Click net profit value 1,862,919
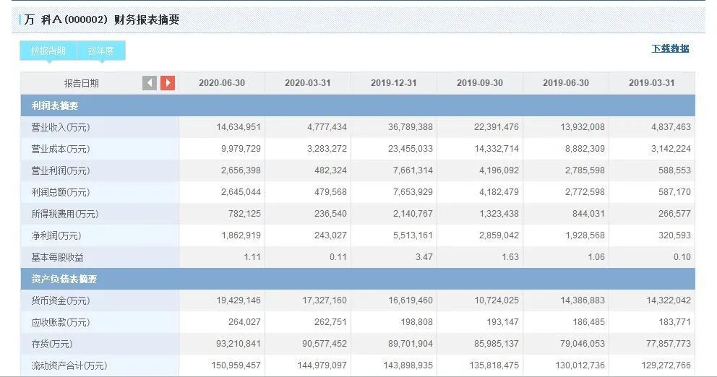Viewport: 717px width, 377px height. [x=241, y=235]
